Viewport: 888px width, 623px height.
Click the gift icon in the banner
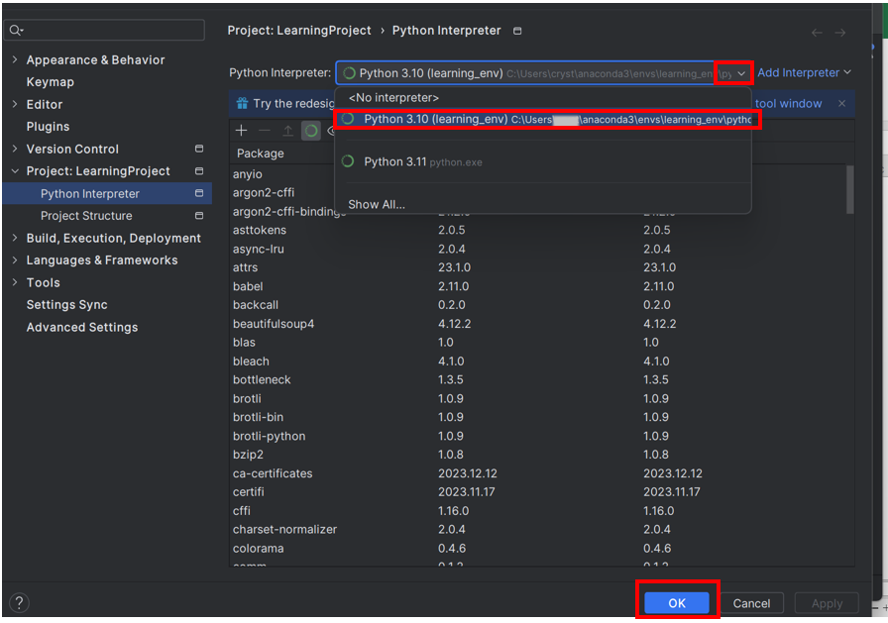243,104
